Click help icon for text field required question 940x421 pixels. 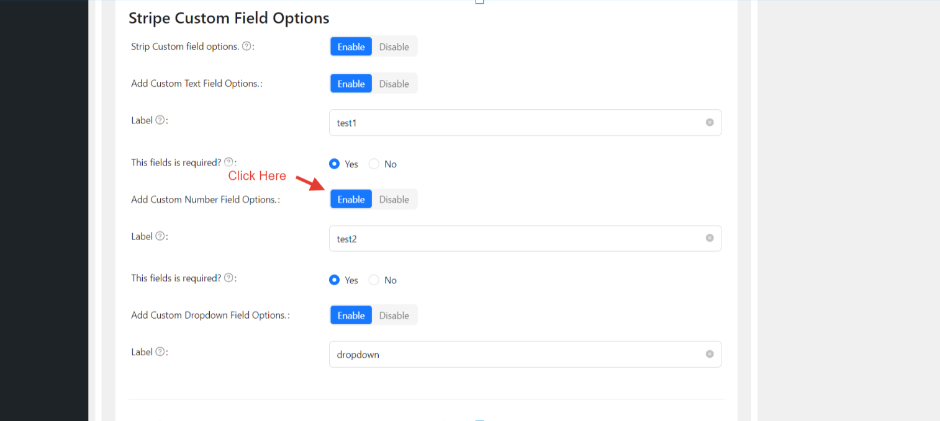228,162
